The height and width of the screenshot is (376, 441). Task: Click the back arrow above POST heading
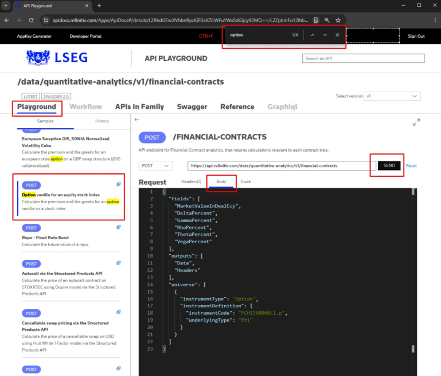point(137,120)
